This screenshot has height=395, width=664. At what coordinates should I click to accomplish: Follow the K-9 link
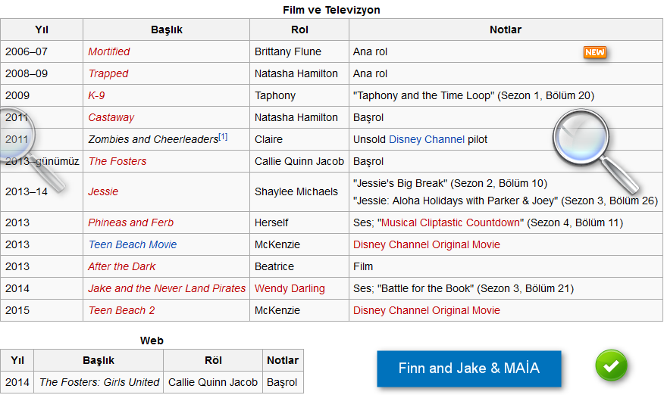(96, 95)
